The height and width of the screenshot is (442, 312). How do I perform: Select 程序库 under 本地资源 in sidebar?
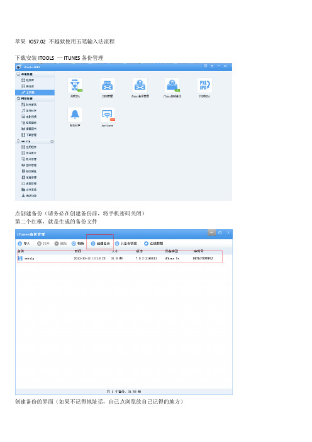(x=28, y=81)
